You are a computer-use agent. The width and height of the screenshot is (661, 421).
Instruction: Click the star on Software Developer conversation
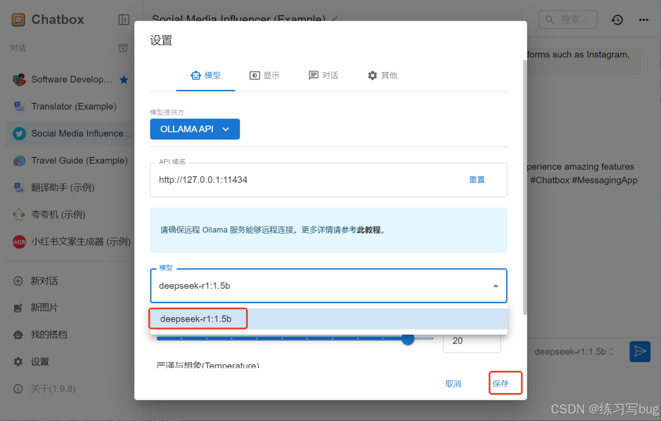coord(124,80)
